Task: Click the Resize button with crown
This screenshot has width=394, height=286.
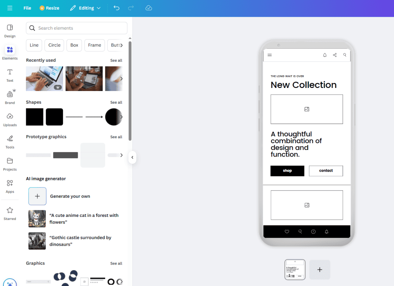Action: (x=50, y=8)
